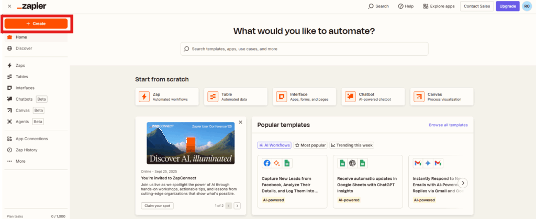Click the Home house icon
This screenshot has width=536, height=219.
click(x=9, y=37)
